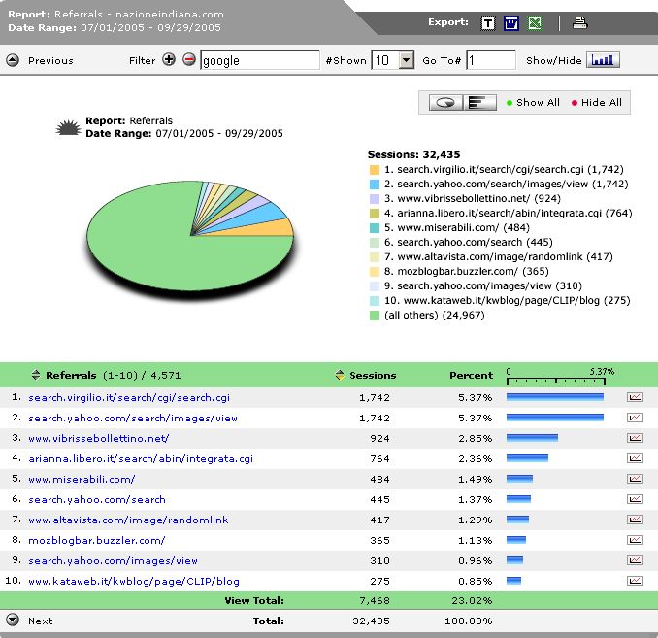The image size is (658, 638).
Task: Sort by Referrals column arrows
Action: click(36, 375)
